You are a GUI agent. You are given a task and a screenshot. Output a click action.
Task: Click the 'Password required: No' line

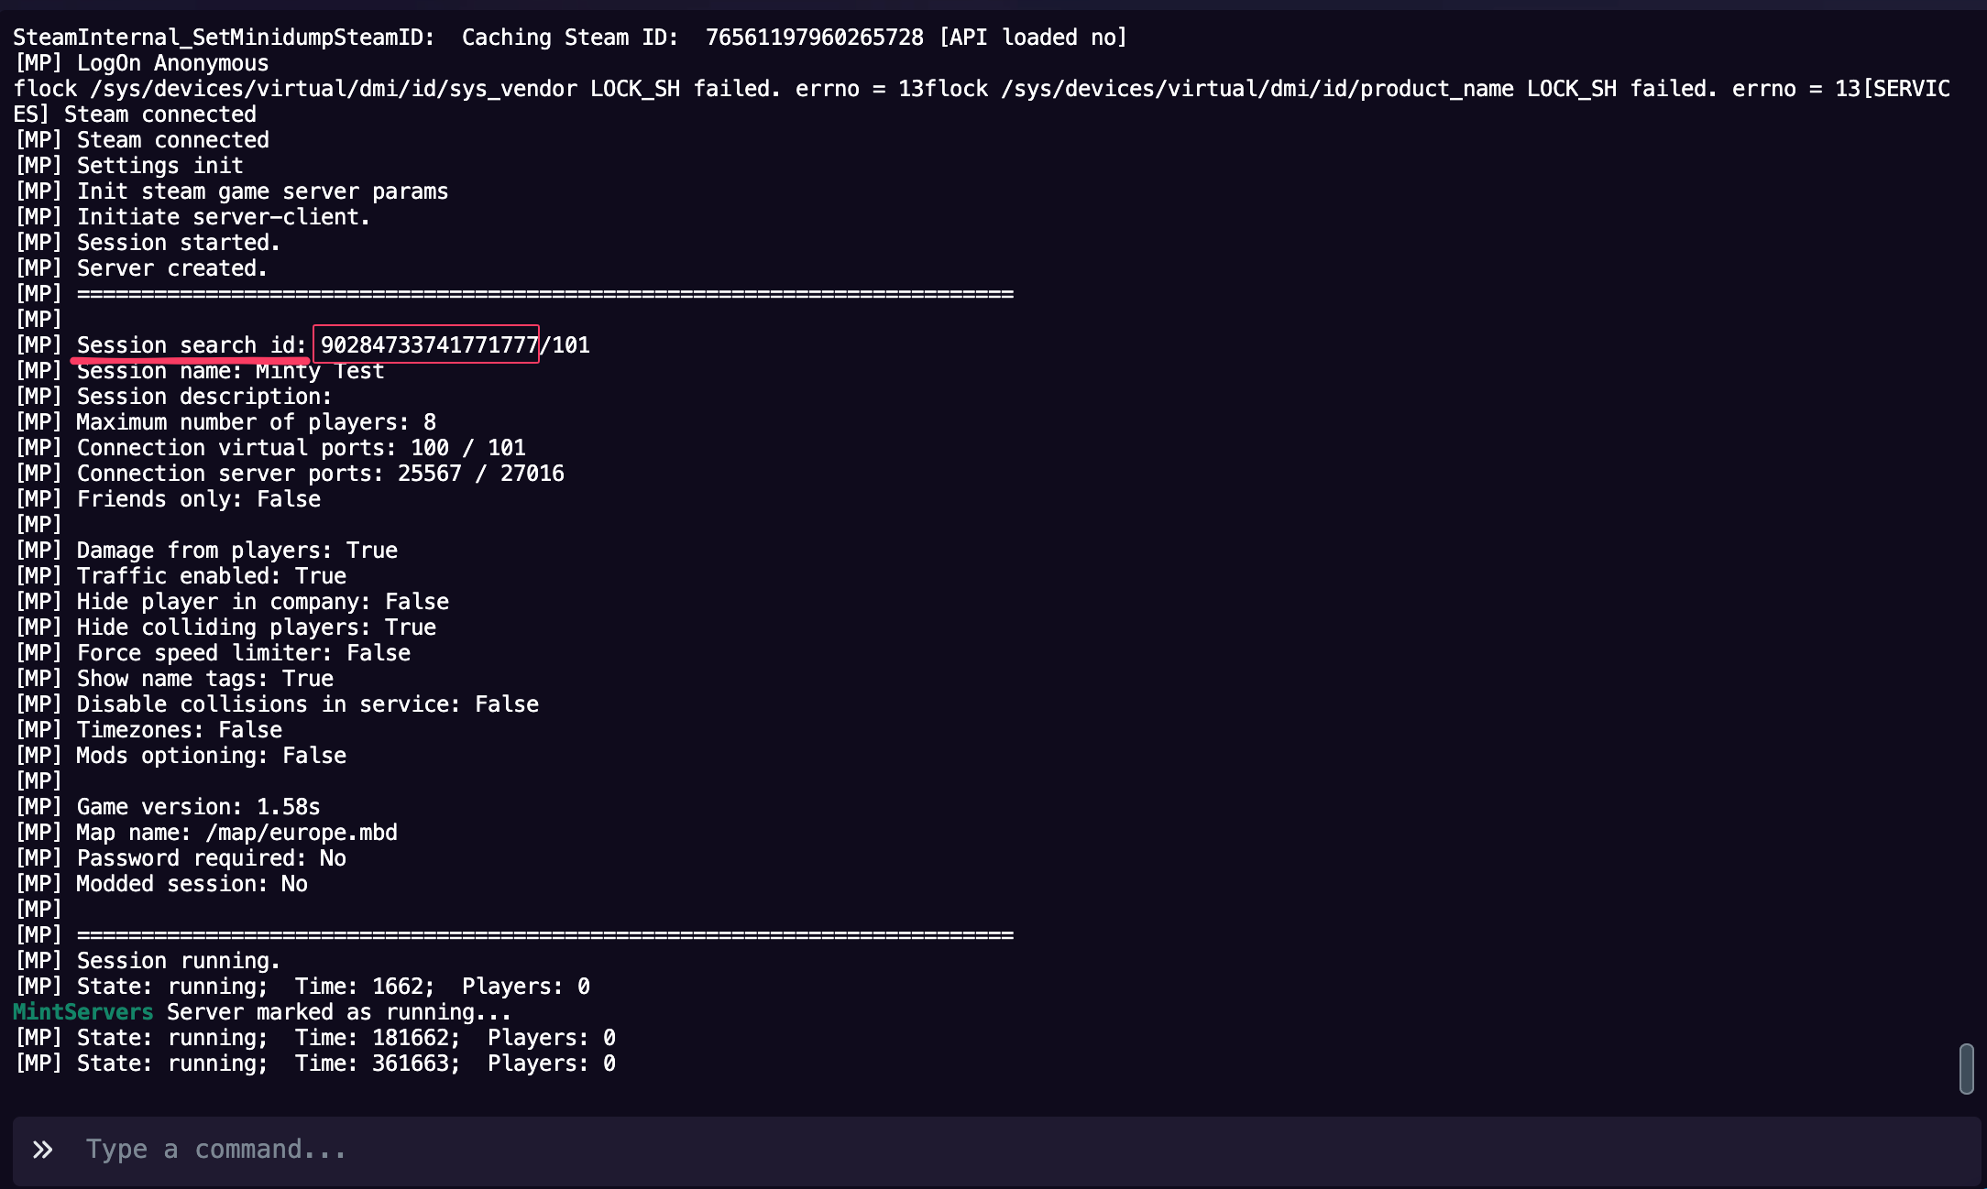point(211,858)
